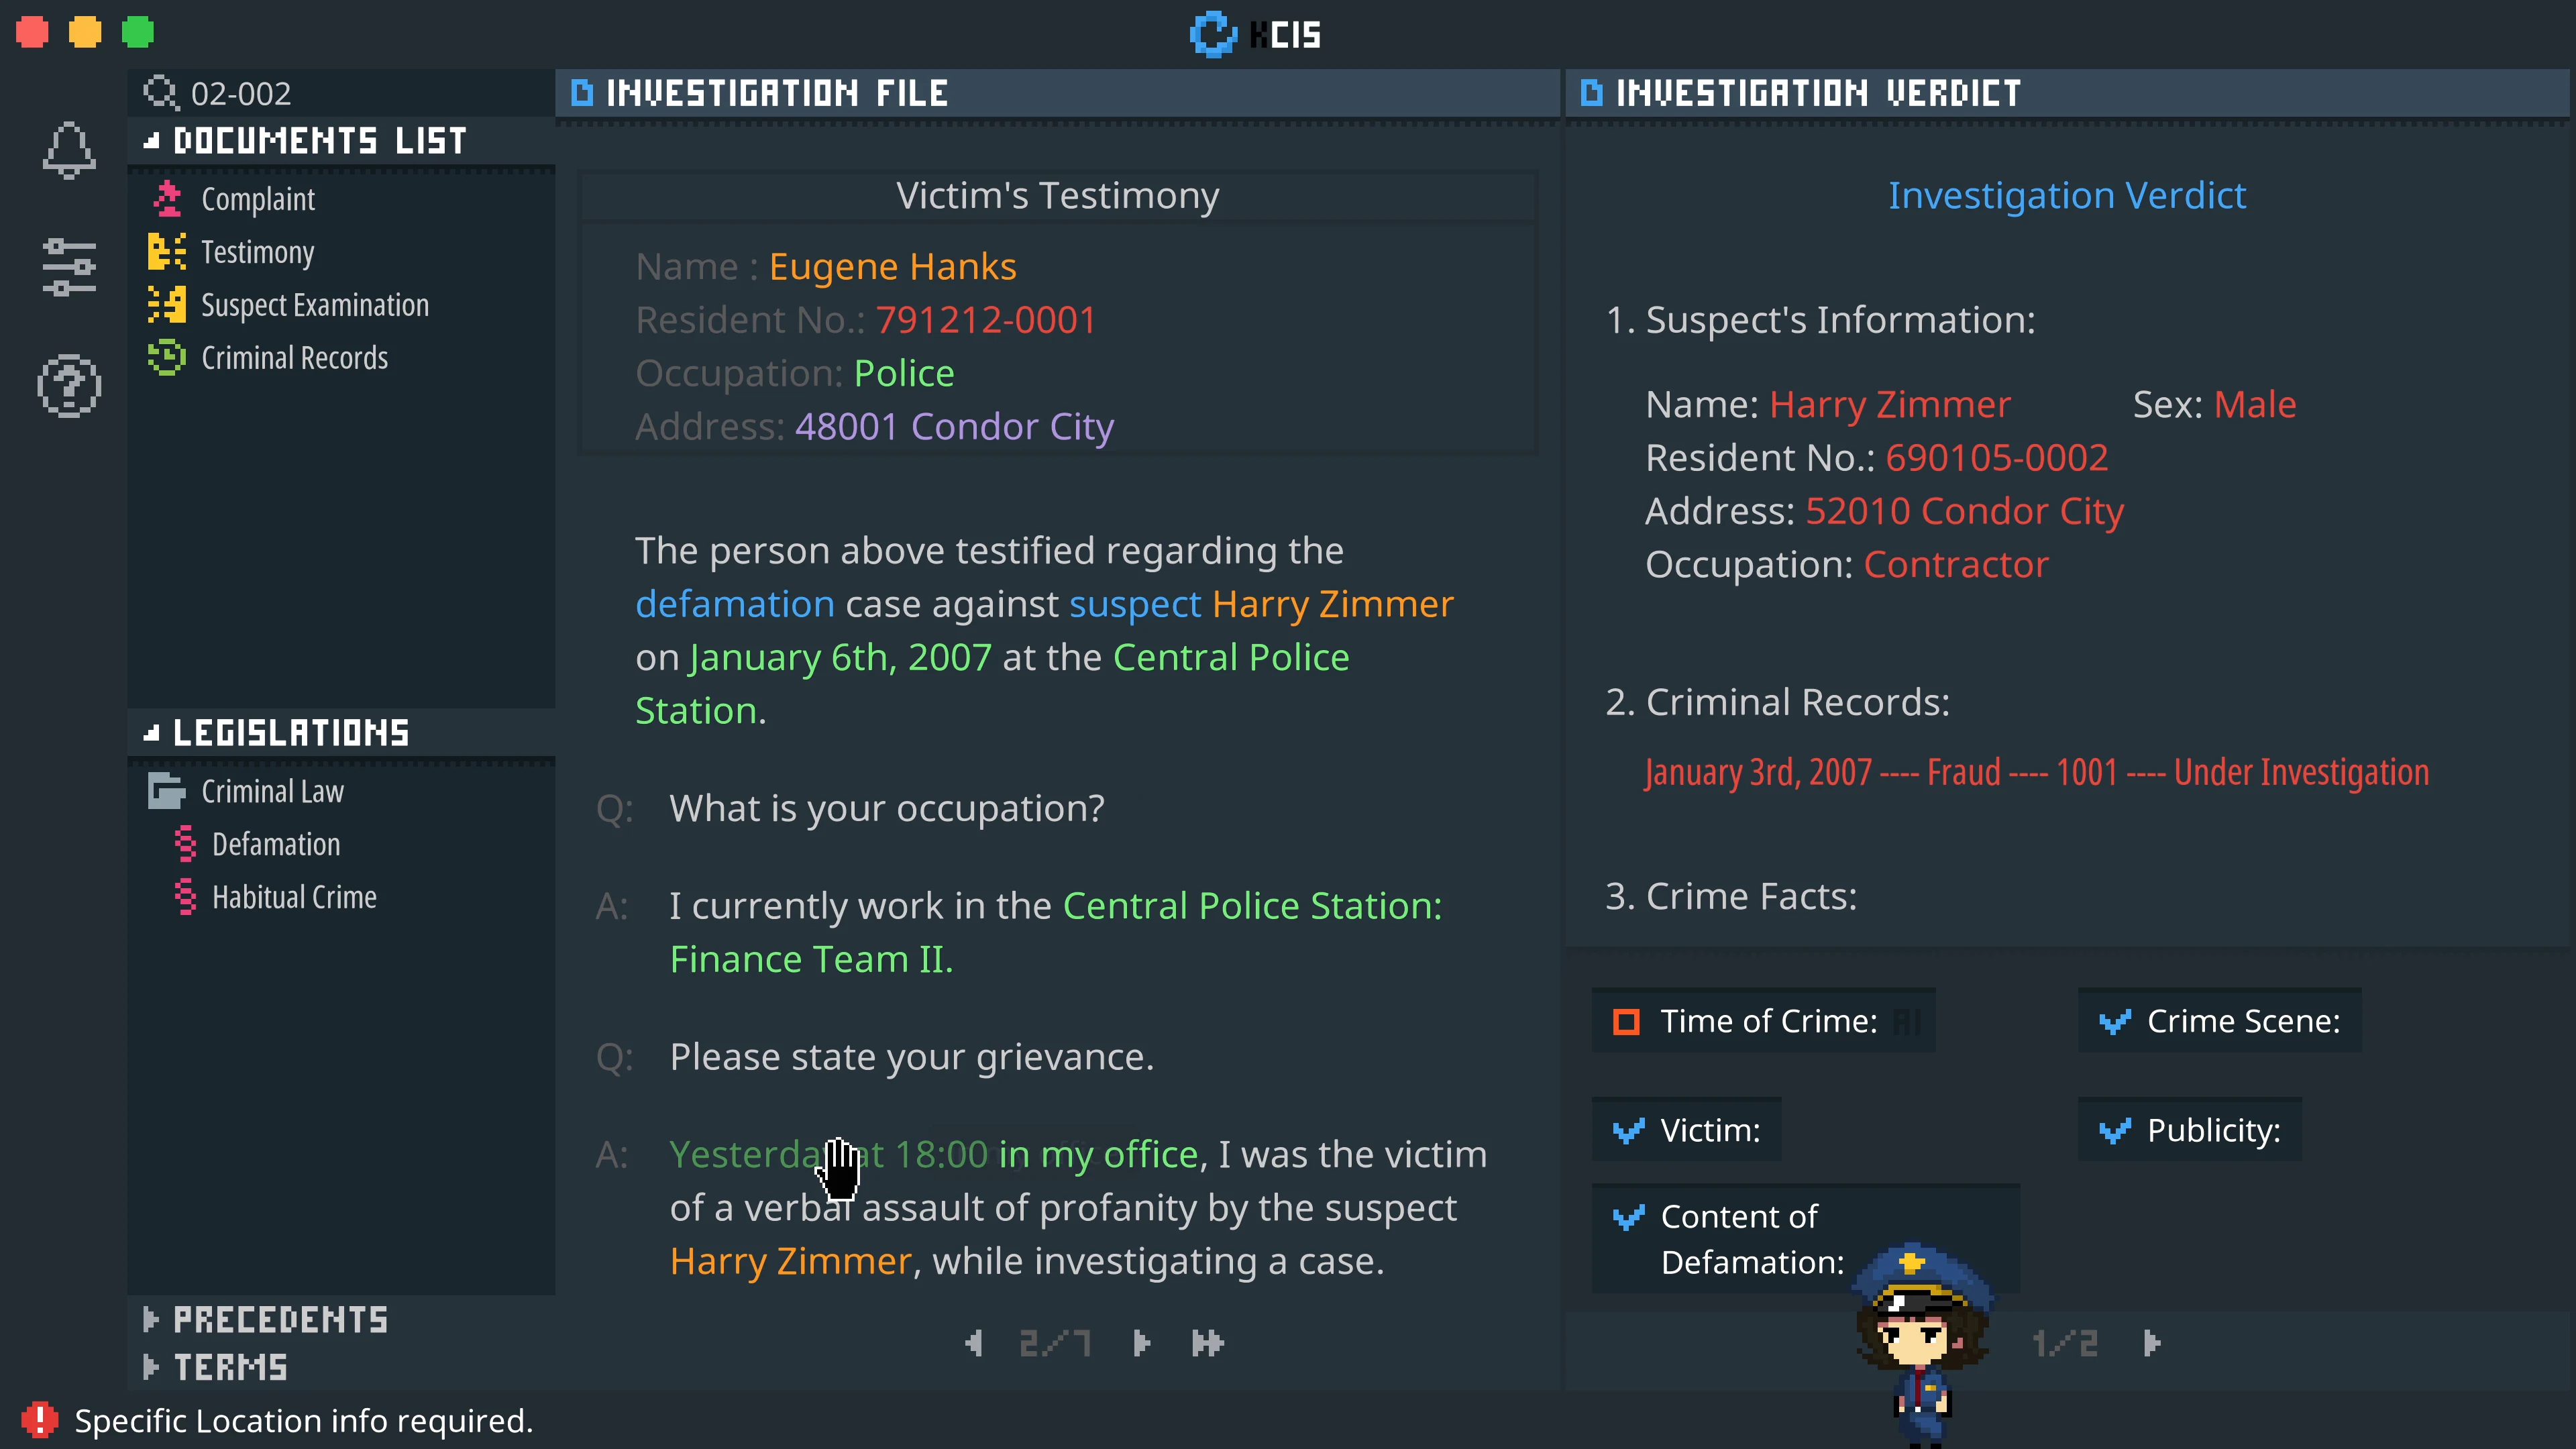Go to previous investigation file page

click(x=974, y=1343)
